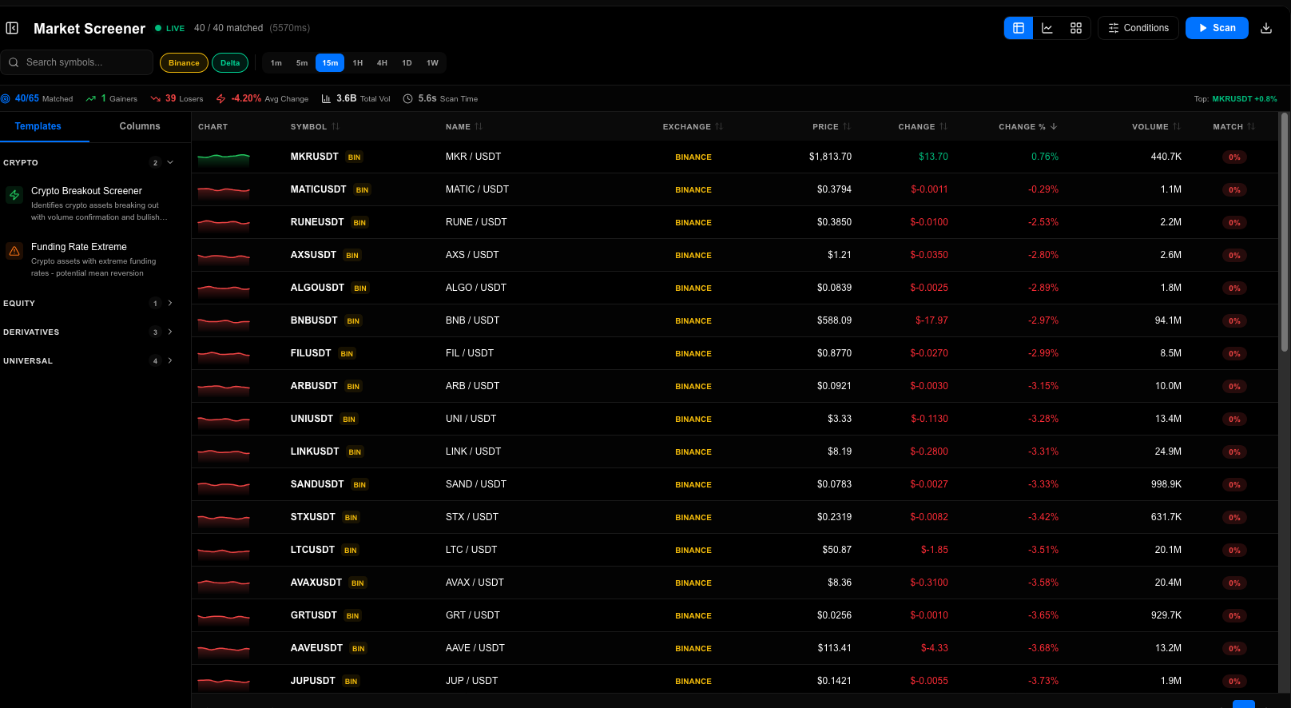
Task: Select the 15m timeframe
Action: [330, 63]
